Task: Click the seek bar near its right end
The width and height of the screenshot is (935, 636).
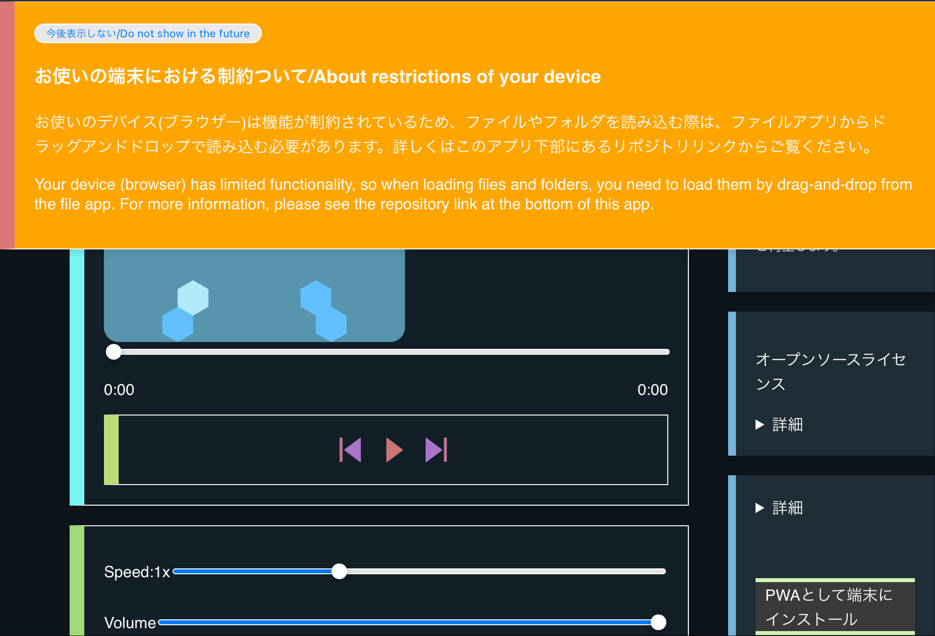Action: pyautogui.click(x=652, y=351)
